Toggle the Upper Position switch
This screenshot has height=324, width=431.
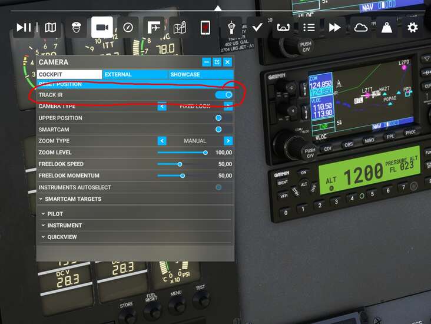(218, 118)
